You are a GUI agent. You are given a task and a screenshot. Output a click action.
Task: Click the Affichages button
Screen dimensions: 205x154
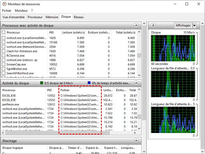183,25
